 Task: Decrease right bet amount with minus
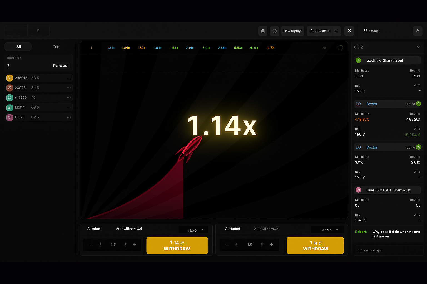point(227,245)
